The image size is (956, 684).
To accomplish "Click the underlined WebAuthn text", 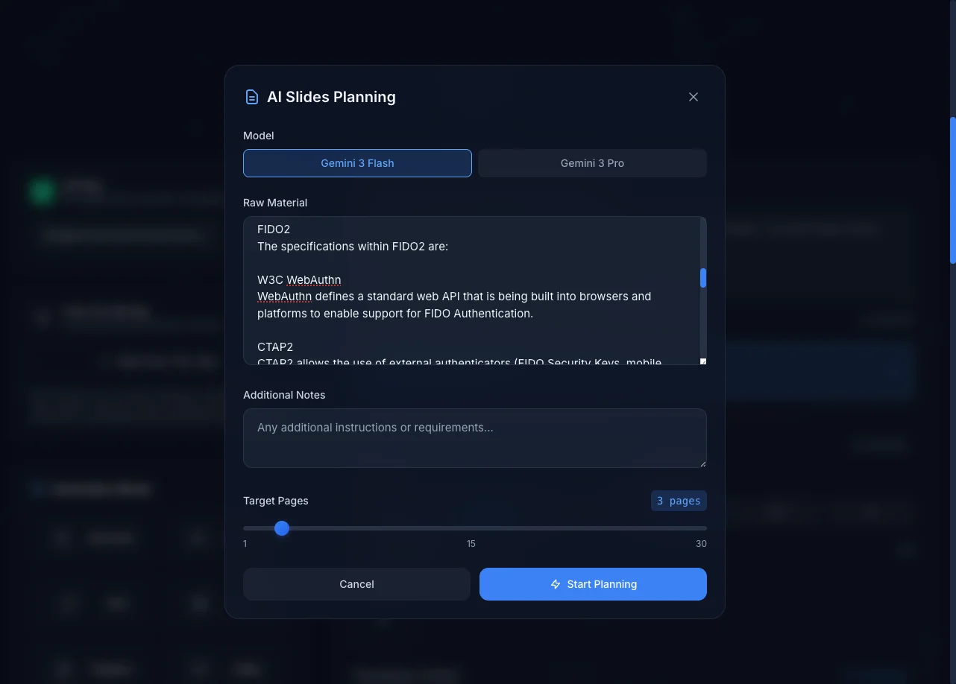I will click(313, 279).
